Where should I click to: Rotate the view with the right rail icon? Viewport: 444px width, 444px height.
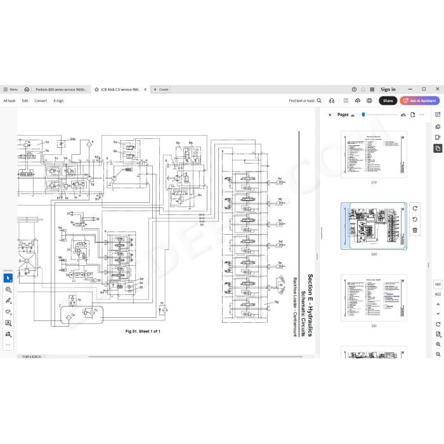[x=438, y=325]
